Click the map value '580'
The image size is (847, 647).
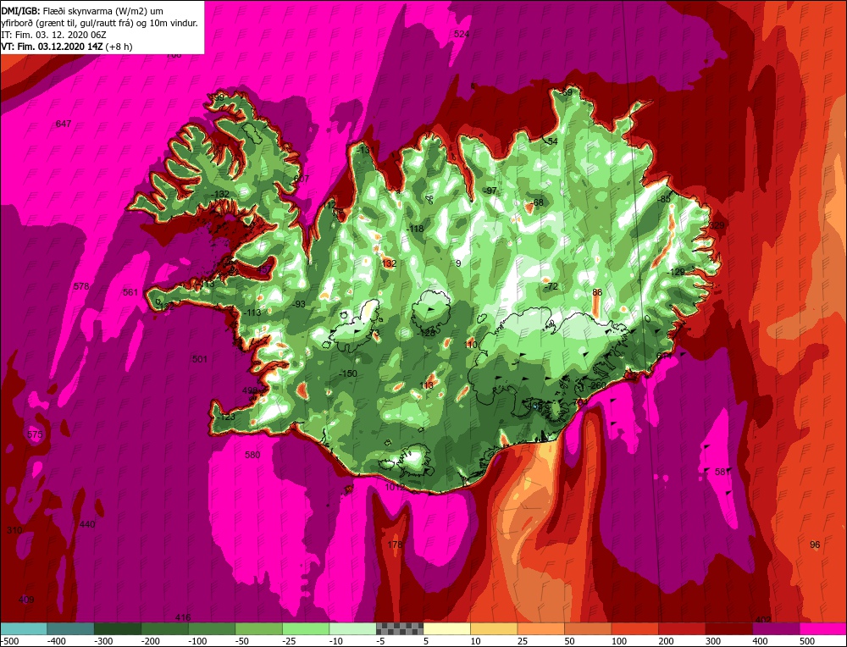(252, 455)
